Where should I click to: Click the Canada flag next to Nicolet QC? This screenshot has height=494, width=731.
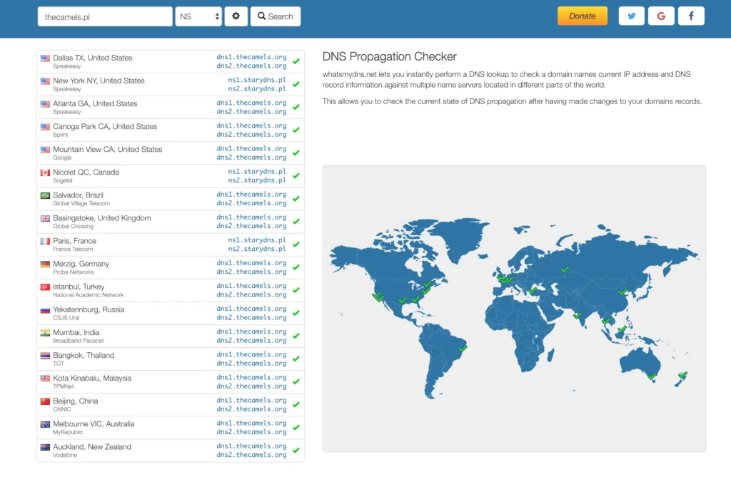pos(44,172)
